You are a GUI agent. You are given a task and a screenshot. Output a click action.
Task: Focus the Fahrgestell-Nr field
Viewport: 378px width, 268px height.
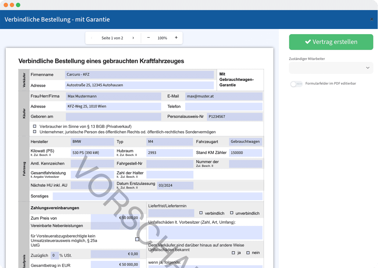coord(170,164)
